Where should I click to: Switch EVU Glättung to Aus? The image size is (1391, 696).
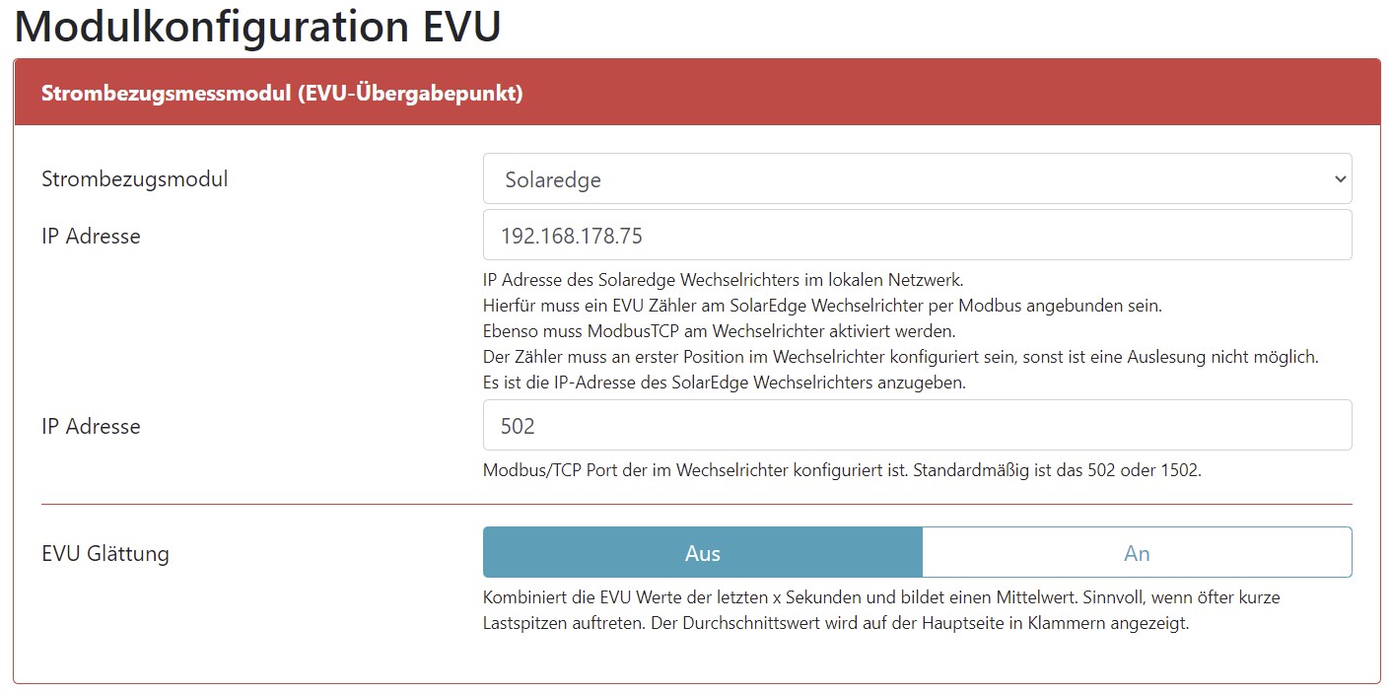[x=702, y=553]
